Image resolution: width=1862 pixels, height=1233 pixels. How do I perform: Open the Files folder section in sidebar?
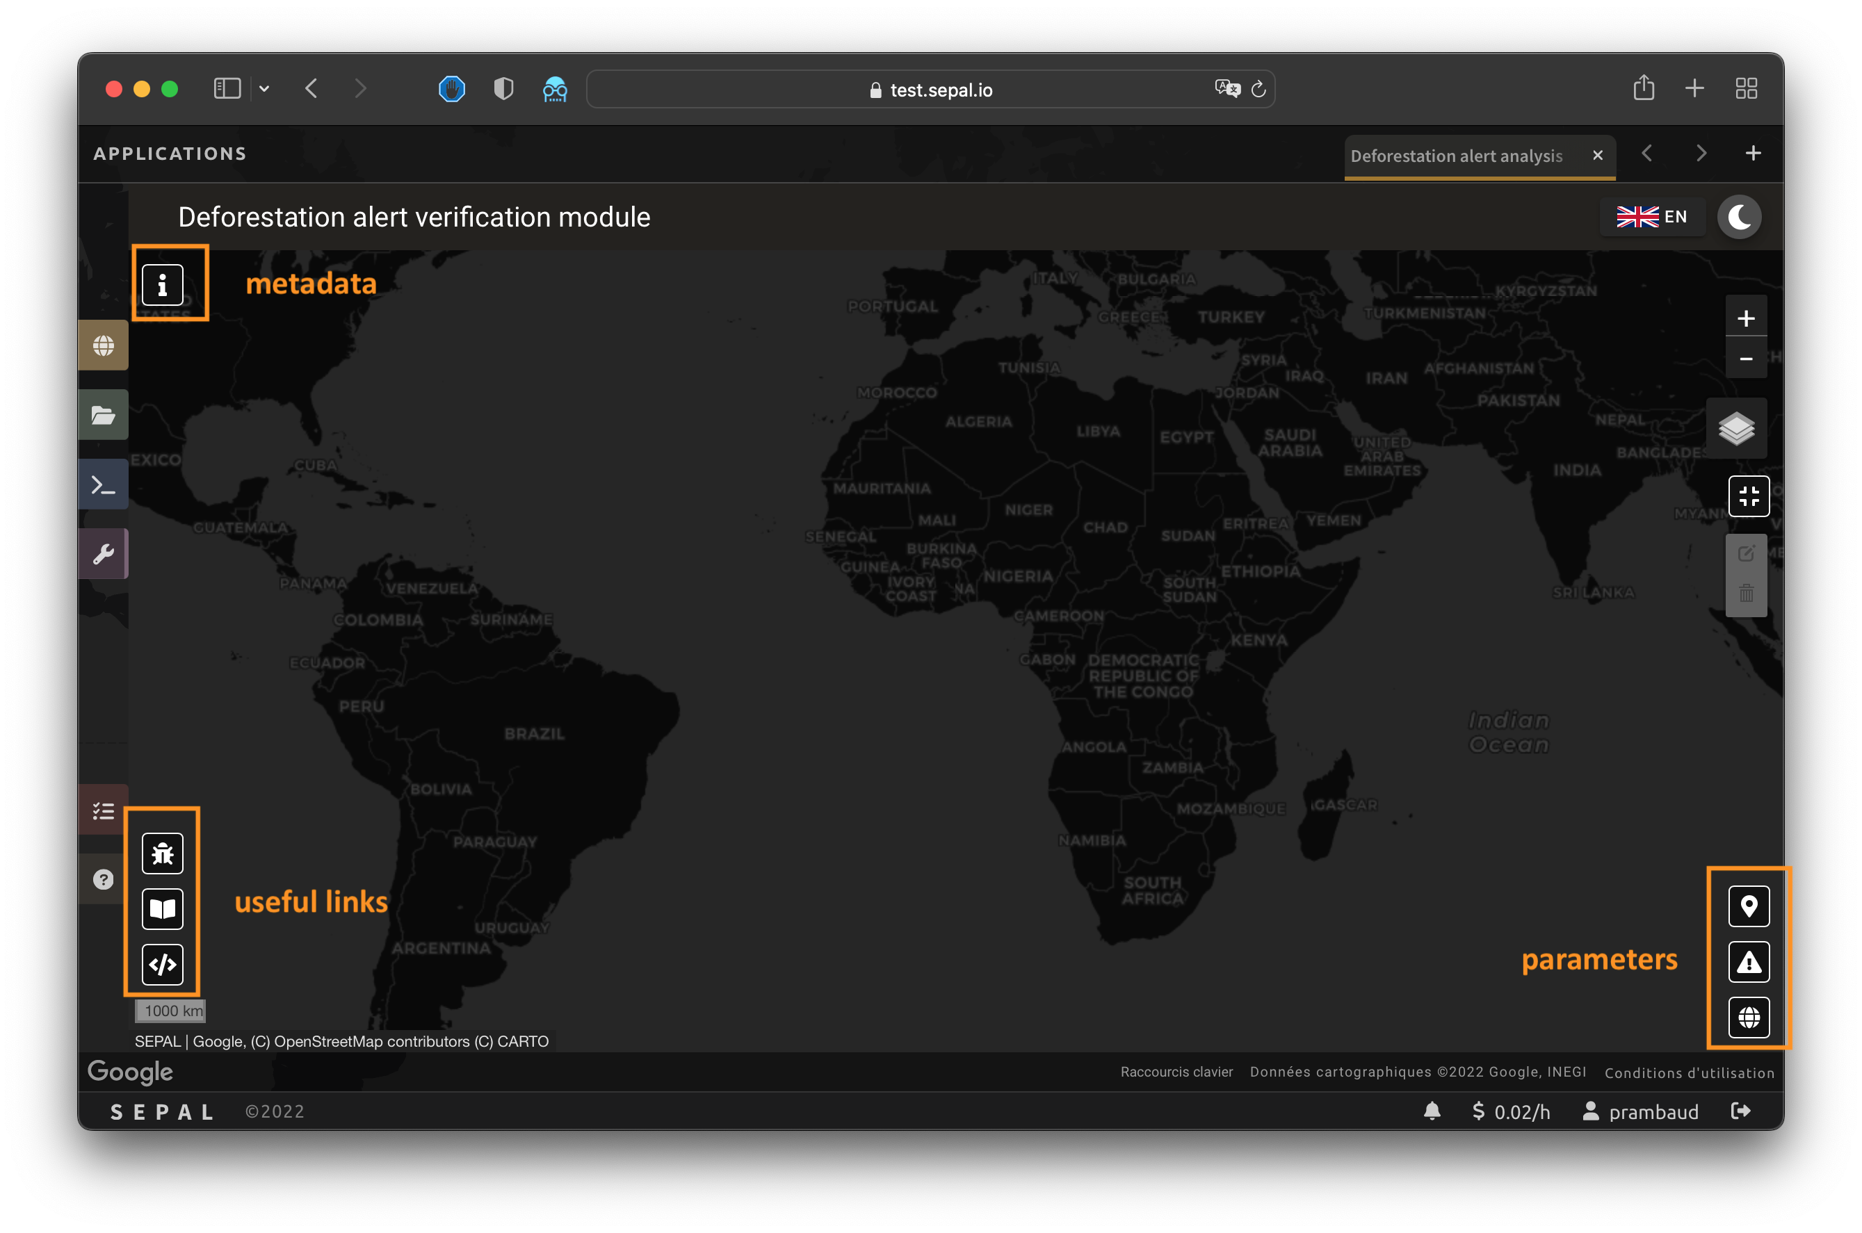(103, 415)
